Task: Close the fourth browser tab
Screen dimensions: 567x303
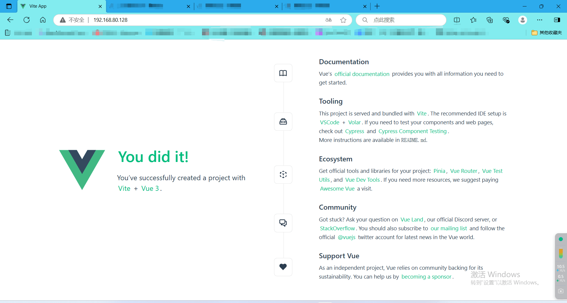Action: (365, 6)
